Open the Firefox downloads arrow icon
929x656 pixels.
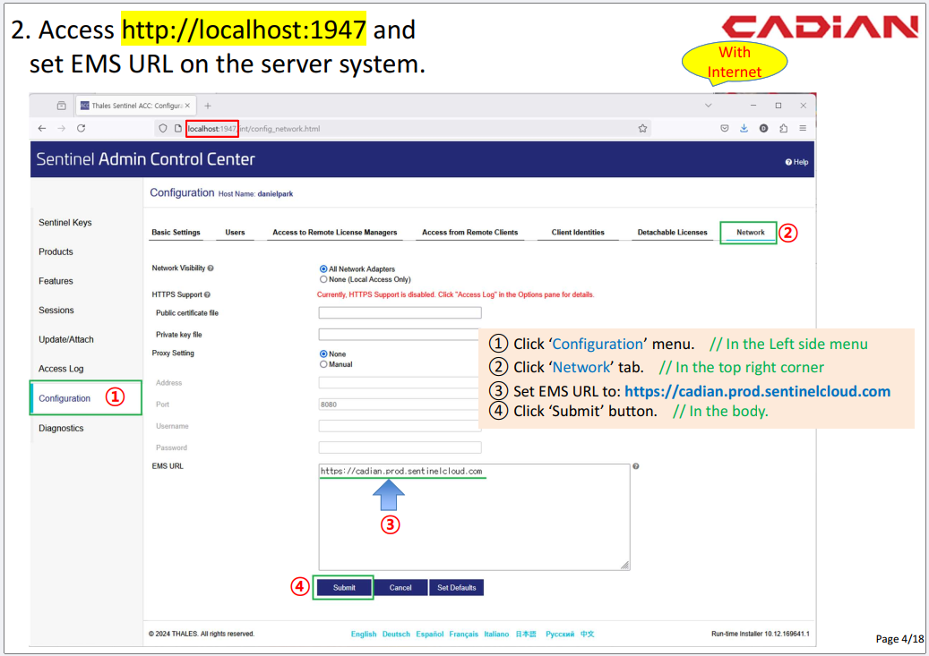(744, 129)
